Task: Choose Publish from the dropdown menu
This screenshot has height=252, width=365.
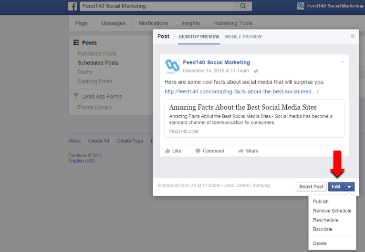Action: point(321,202)
